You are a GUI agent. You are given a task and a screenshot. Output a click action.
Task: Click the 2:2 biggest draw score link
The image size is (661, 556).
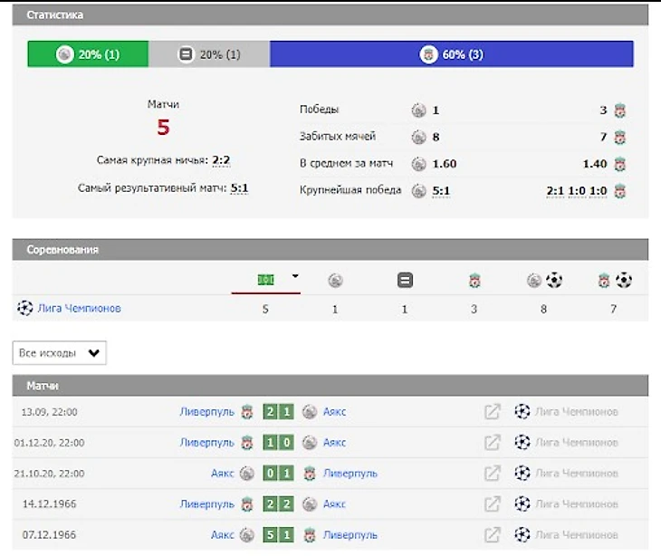pos(221,160)
